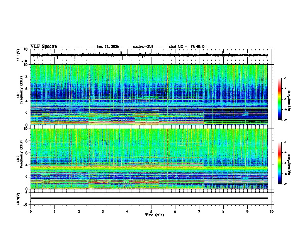The height and width of the screenshot is (237, 306).
Task: Click the "ch.1(V)" waveform axis label
Action: (19, 55)
